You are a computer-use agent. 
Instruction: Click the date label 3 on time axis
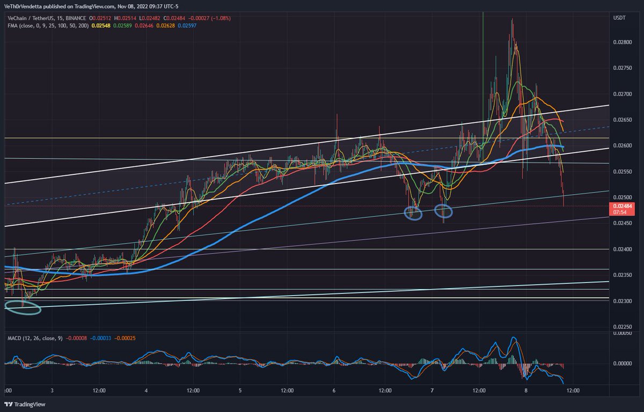coord(52,391)
